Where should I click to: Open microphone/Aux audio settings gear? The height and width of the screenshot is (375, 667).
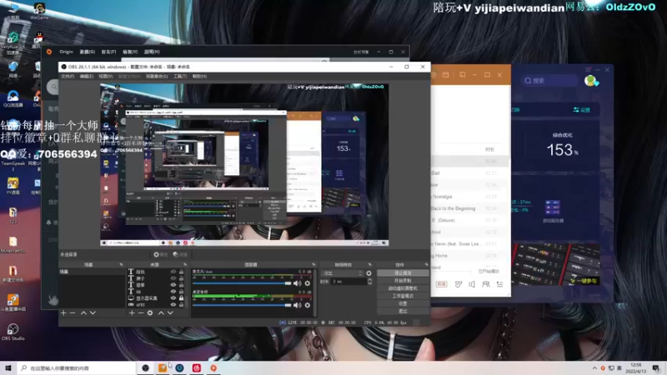(308, 283)
